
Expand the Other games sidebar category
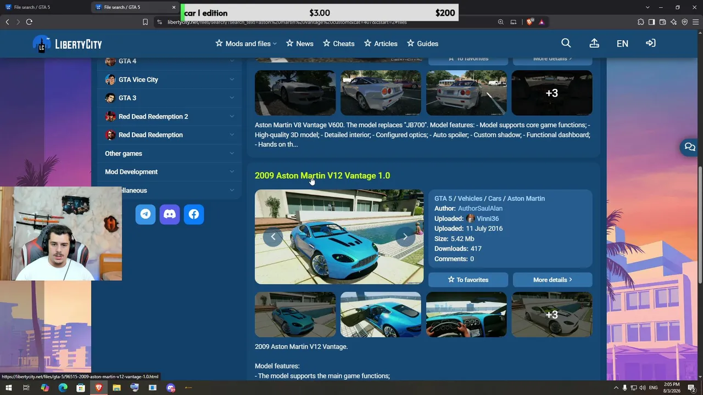click(x=170, y=154)
